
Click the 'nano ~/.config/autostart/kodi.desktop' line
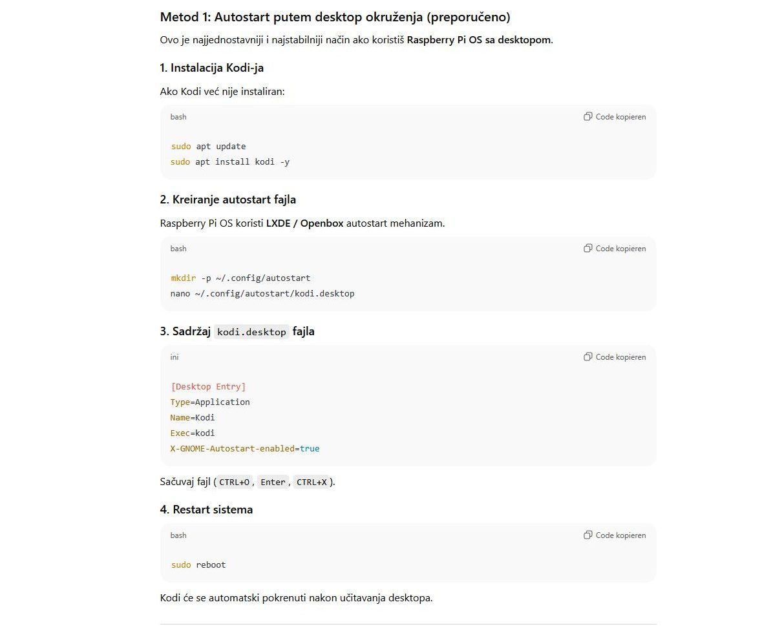[x=262, y=294]
